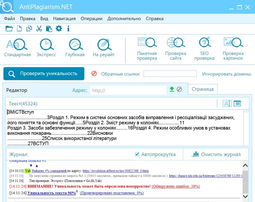Load the page with the green download arrow
Screen dimensions: 255x202
(x=172, y=89)
